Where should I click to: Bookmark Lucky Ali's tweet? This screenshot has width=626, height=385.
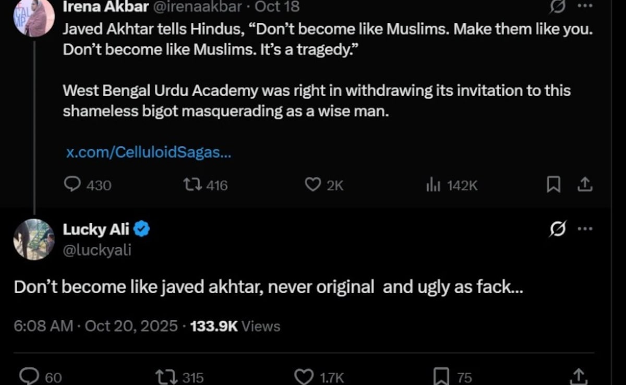442,377
